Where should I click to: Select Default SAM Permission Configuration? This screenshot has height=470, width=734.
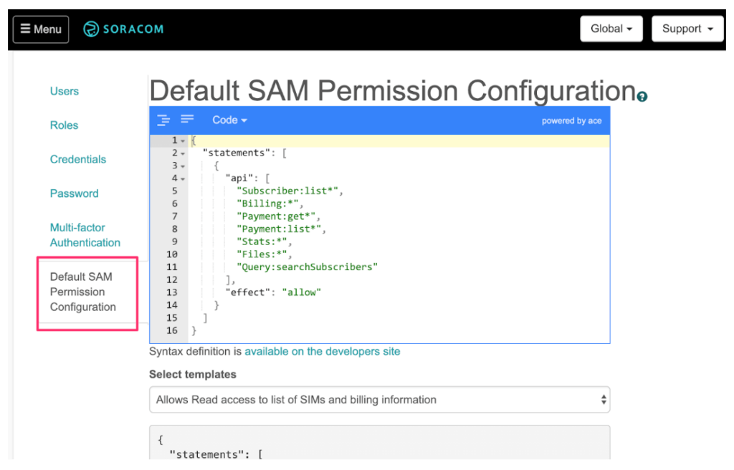coord(80,292)
